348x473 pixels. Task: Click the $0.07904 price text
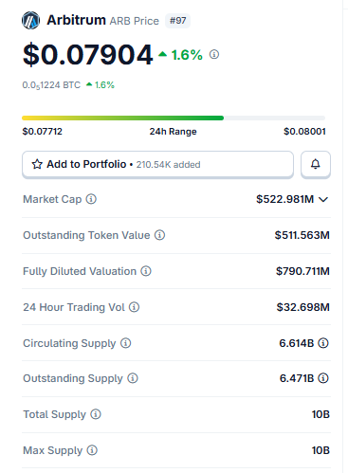(x=87, y=55)
